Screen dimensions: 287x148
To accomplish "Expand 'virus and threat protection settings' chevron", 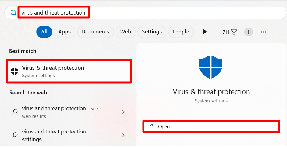I will point(123,135).
